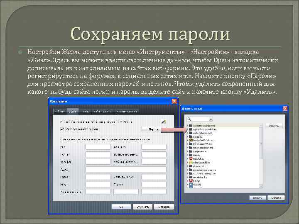This screenshot has width=299, height=224.
Task: Click Справка in the Wand dialog
Action: pos(276,198)
